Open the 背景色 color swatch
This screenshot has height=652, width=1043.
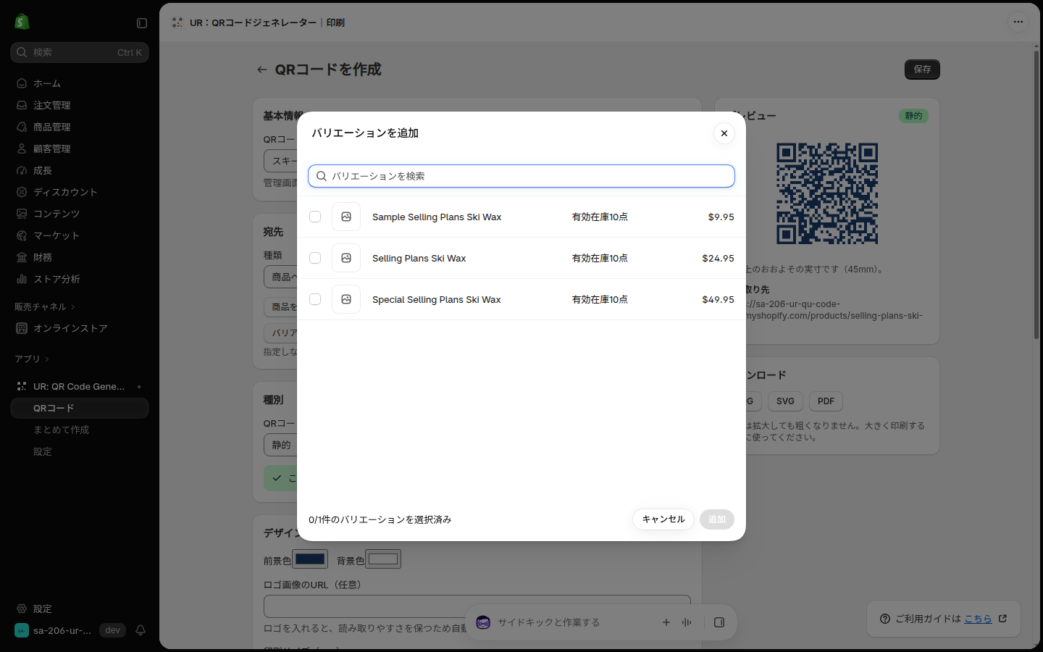(383, 559)
